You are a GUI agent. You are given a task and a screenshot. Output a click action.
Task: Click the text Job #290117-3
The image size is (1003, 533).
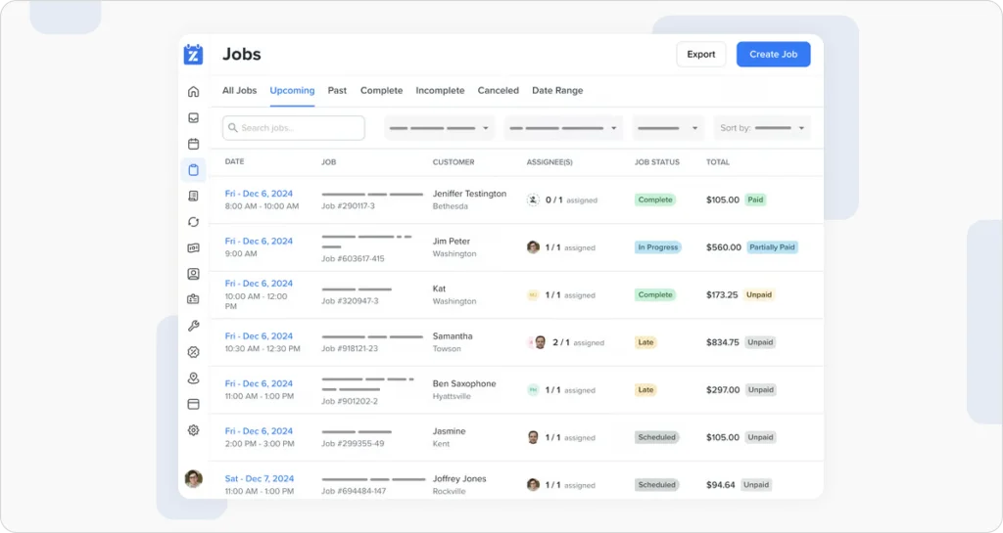tap(348, 206)
